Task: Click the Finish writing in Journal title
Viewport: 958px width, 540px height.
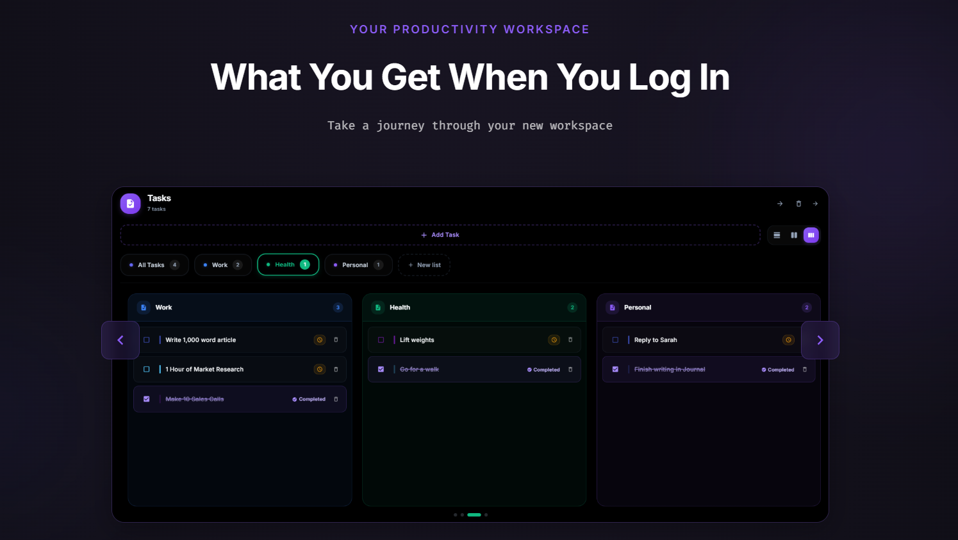Action: [670, 370]
